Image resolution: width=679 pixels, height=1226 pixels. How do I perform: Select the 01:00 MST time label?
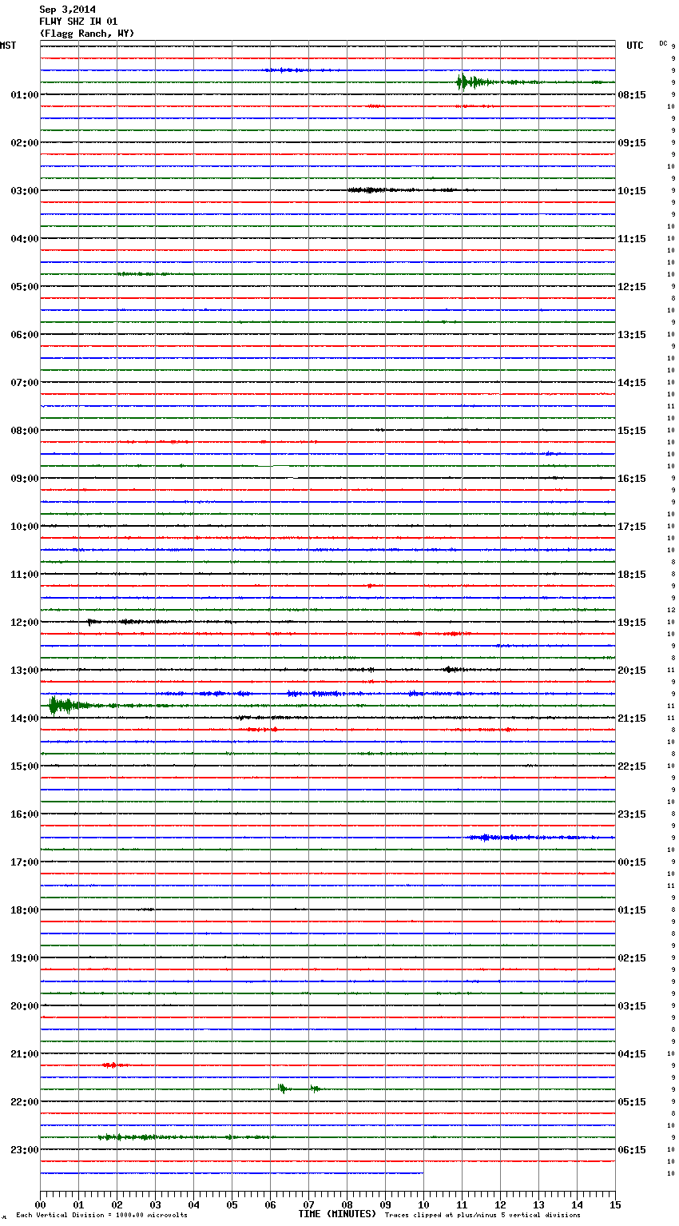(25, 95)
